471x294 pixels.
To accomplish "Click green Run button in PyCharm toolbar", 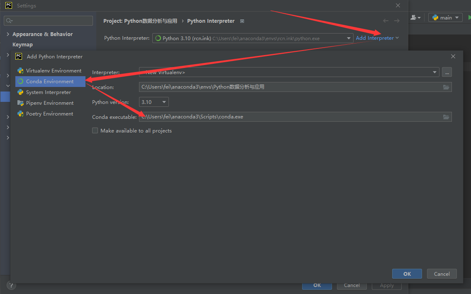I will [469, 18].
